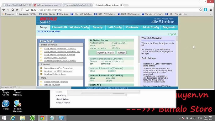Open Windows Live (MSN) Messenger link
215x121 pixels.
click(x=58, y=71)
